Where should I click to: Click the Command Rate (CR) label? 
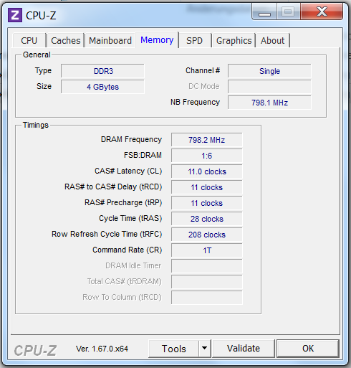tap(128, 250)
